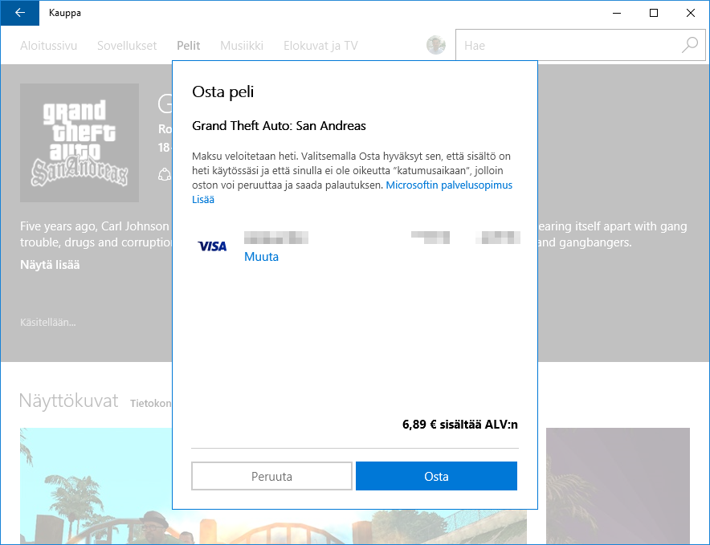Image resolution: width=710 pixels, height=545 pixels.
Task: Expand the description with Näytä lisää
Action: click(x=50, y=265)
